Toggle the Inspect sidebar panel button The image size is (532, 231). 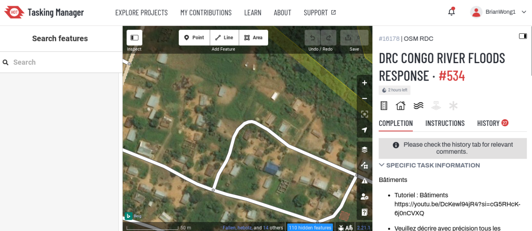[x=134, y=37]
